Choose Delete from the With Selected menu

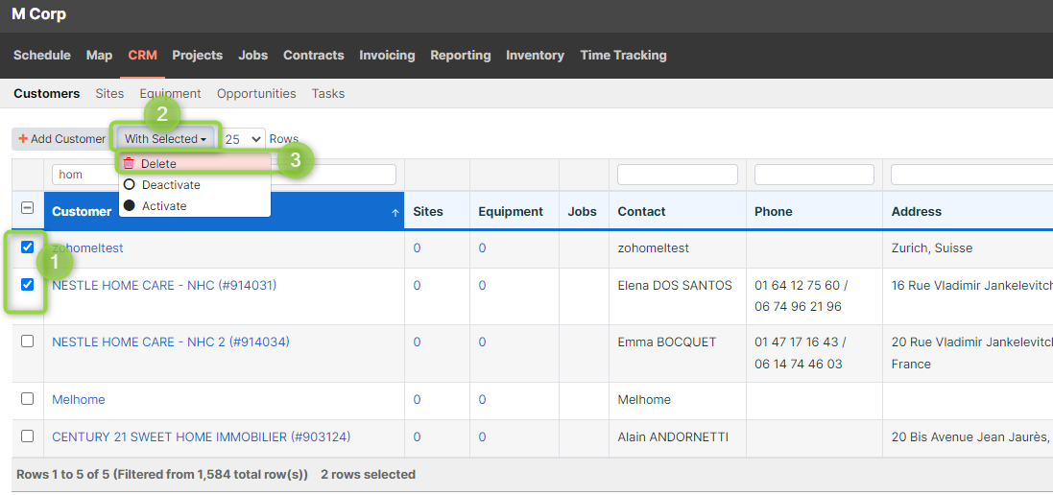coord(195,164)
